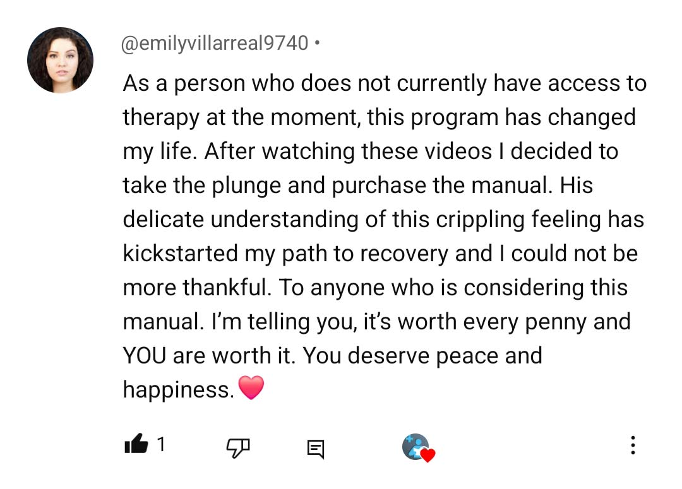The height and width of the screenshot is (489, 682).
Task: Click the word "thankful." in the comment
Action: (227, 288)
